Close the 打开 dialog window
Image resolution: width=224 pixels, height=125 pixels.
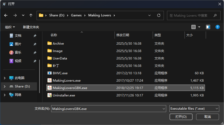pyautogui.click(x=220, y=4)
